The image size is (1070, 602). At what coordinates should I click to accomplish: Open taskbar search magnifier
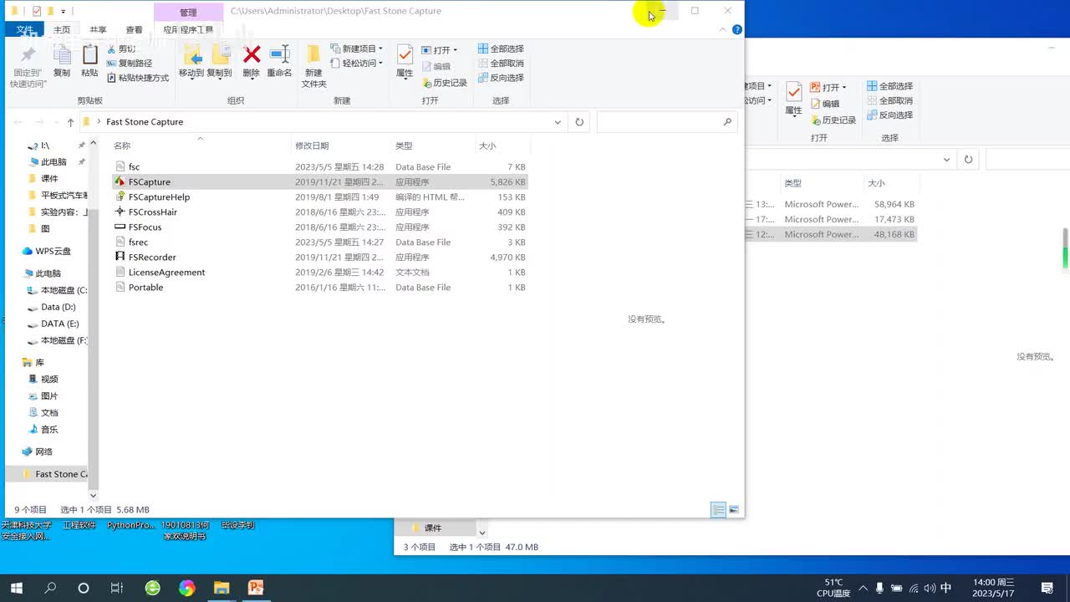coord(50,588)
